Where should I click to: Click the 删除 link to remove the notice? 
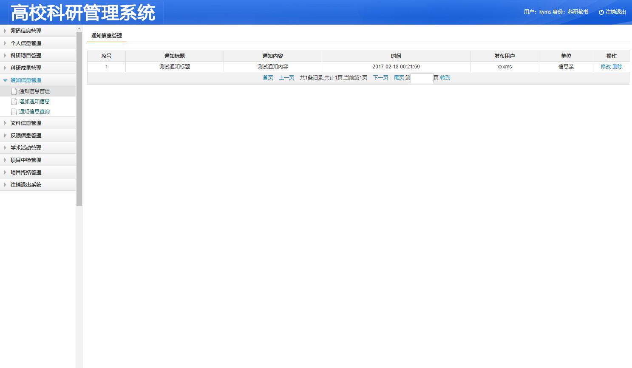(618, 66)
